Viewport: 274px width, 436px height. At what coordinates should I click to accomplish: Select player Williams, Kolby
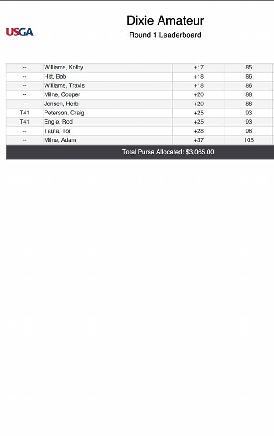click(x=64, y=67)
